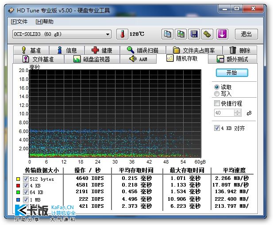Copy screenshot to clipboard icon

pos(181,34)
